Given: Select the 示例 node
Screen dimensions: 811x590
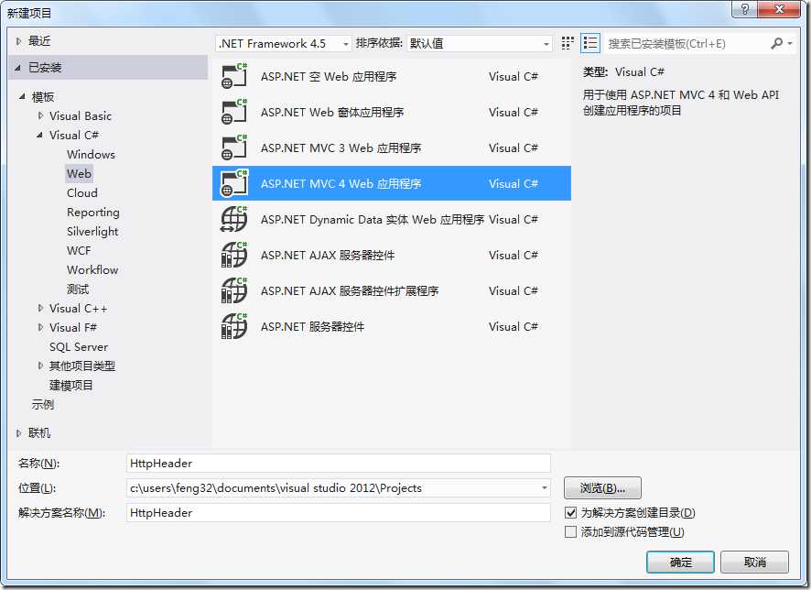Looking at the screenshot, I should click(42, 404).
